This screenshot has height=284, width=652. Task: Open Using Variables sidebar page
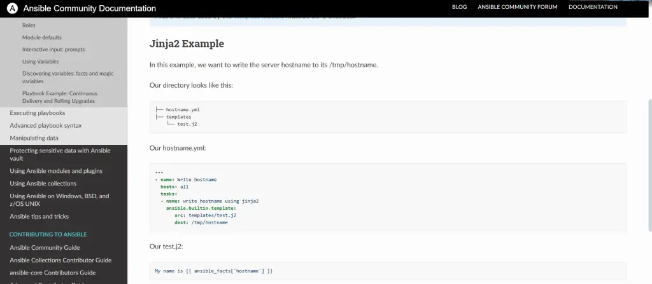[40, 62]
